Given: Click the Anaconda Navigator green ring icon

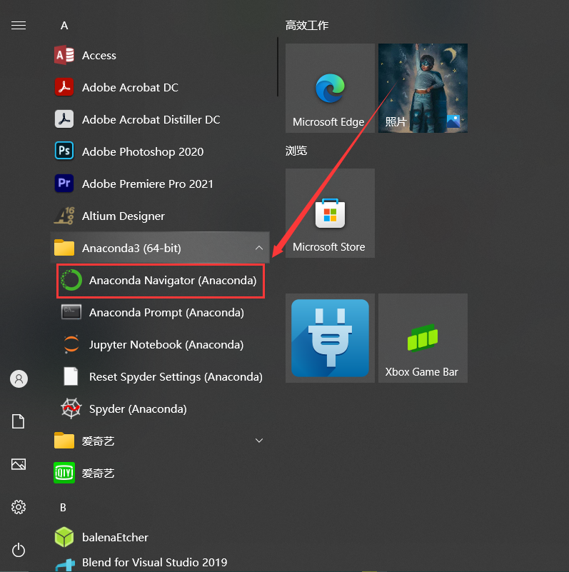Looking at the screenshot, I should tap(71, 280).
